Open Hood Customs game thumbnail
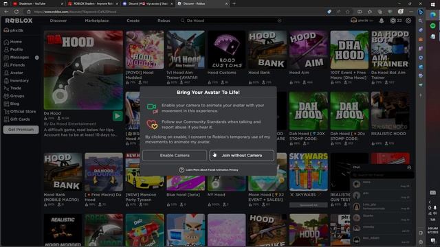 (x=226, y=50)
